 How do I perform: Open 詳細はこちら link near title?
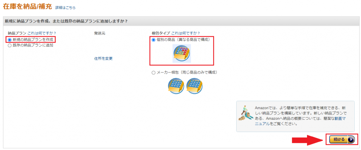[x=65, y=8]
